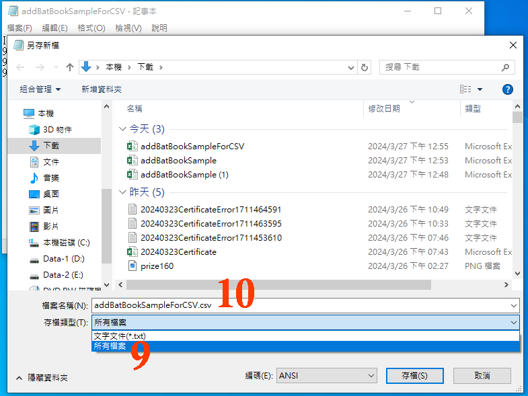This screenshot has width=528, height=396.
Task: Open 組合管理 dropdown menu
Action: (40, 89)
